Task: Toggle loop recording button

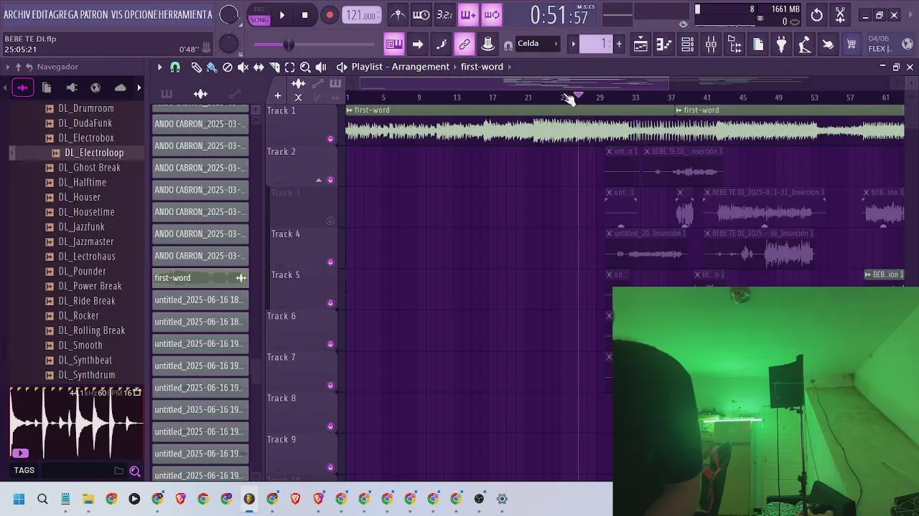Action: [492, 15]
